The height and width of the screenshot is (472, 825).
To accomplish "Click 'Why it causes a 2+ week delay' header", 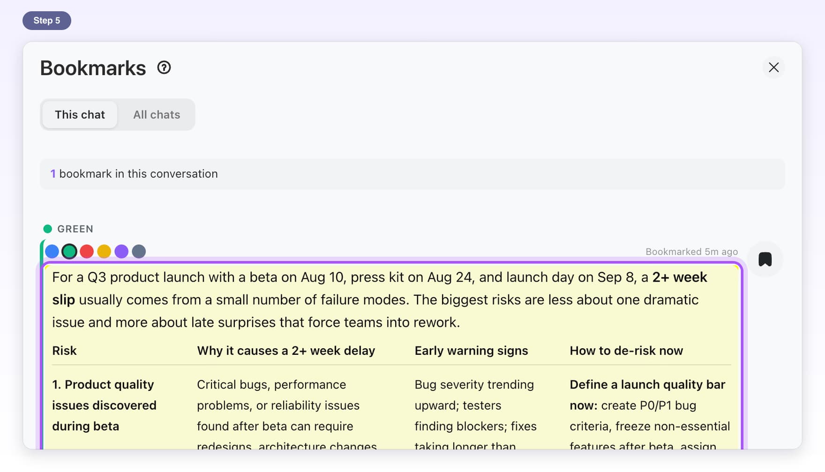I will point(286,351).
